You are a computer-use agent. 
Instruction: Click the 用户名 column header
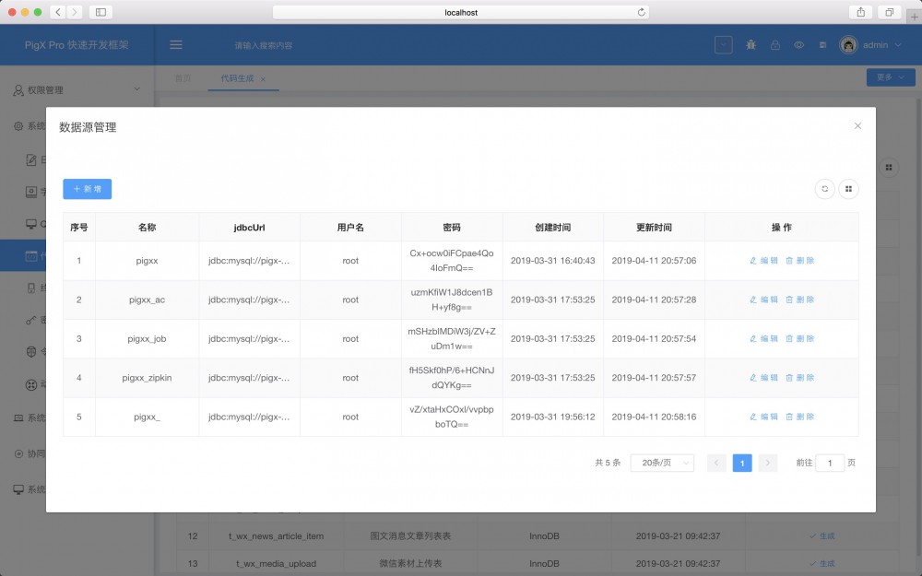350,228
